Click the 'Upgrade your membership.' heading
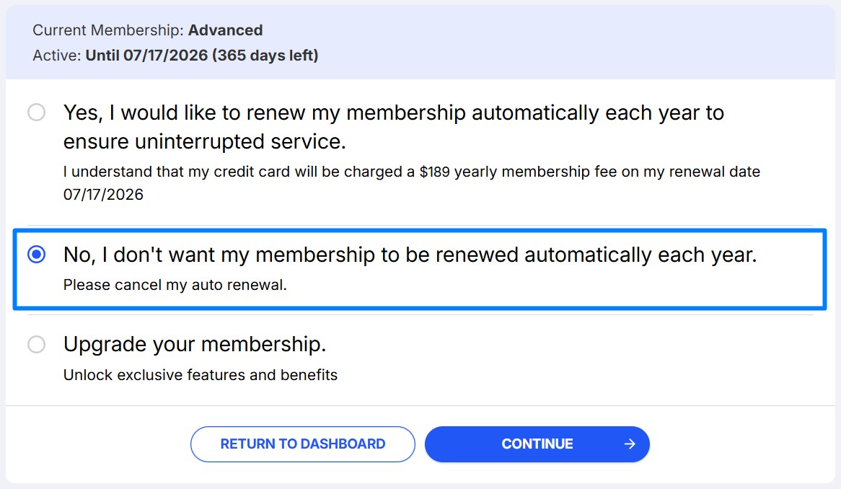 click(195, 345)
